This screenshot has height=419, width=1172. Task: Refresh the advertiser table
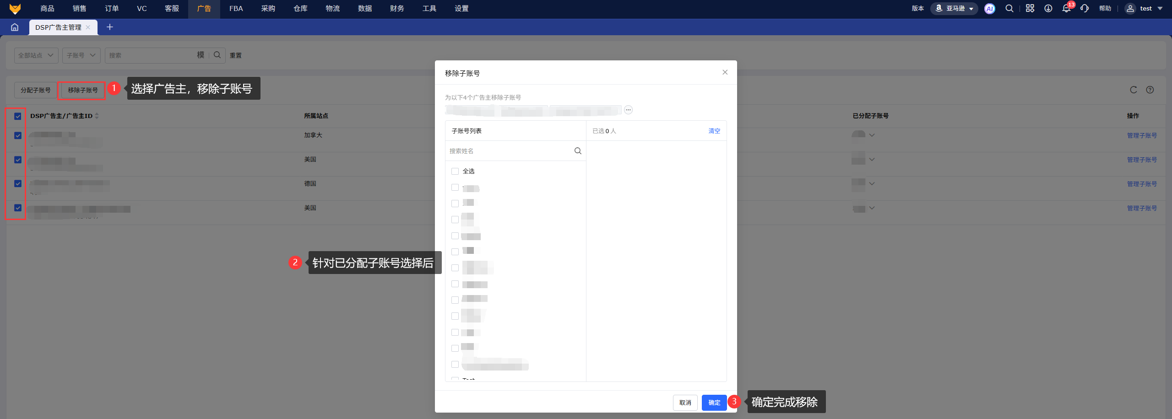(1134, 90)
